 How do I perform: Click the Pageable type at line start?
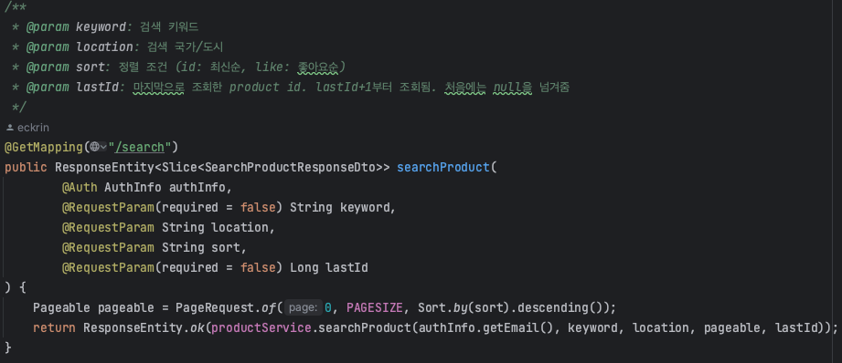tap(61, 308)
